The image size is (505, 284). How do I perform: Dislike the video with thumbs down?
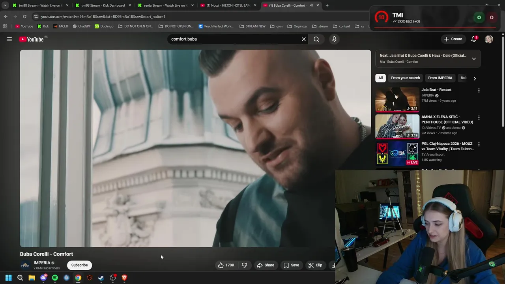click(244, 265)
